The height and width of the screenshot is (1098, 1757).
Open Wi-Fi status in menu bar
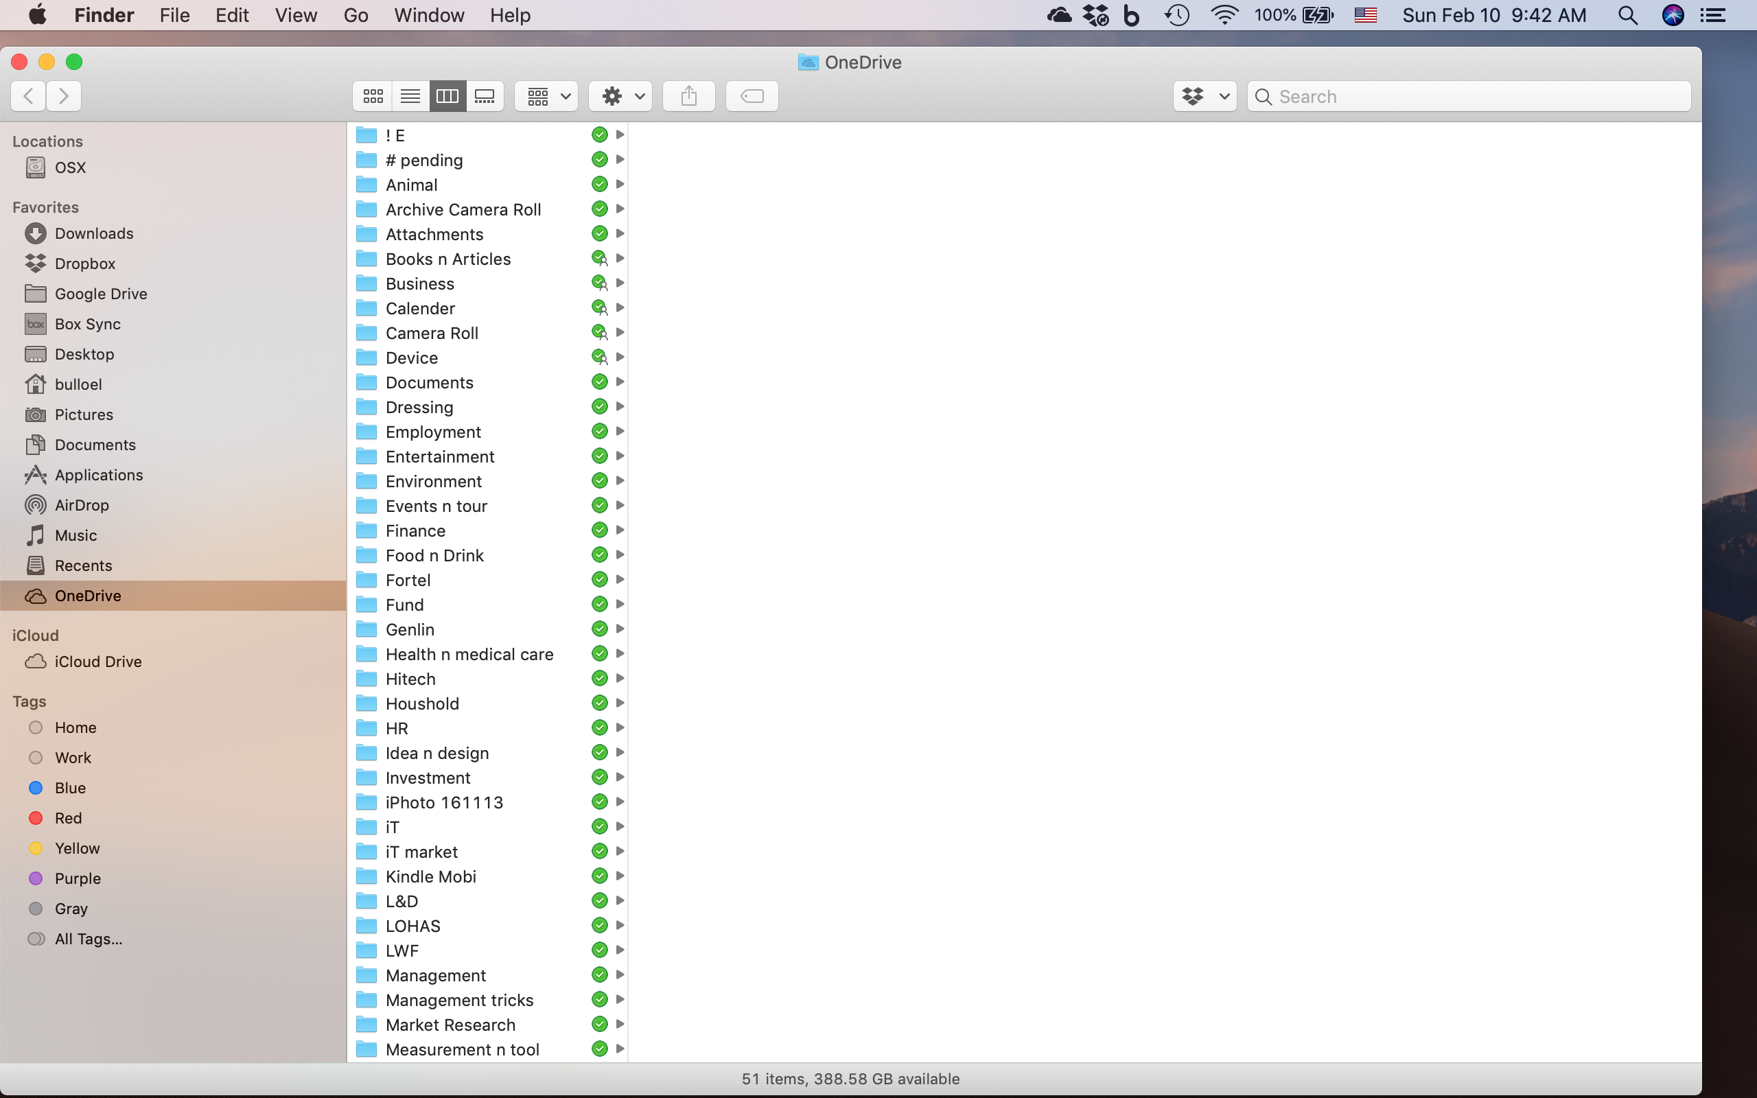point(1224,15)
